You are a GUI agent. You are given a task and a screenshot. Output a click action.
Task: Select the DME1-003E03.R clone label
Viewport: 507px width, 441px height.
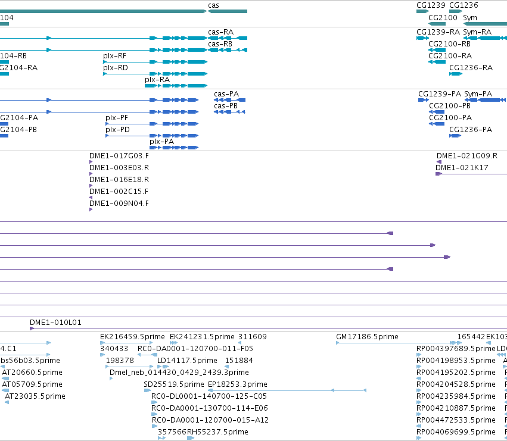coord(119,168)
